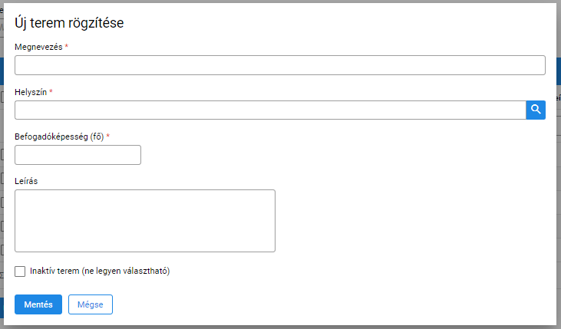Save the room with the Mentés button
The height and width of the screenshot is (329, 561).
tap(38, 304)
